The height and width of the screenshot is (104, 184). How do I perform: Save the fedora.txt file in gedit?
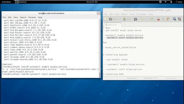coord(127,19)
